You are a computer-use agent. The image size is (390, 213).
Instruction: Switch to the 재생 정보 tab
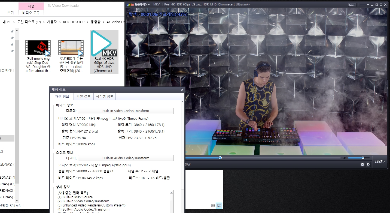tap(62, 97)
